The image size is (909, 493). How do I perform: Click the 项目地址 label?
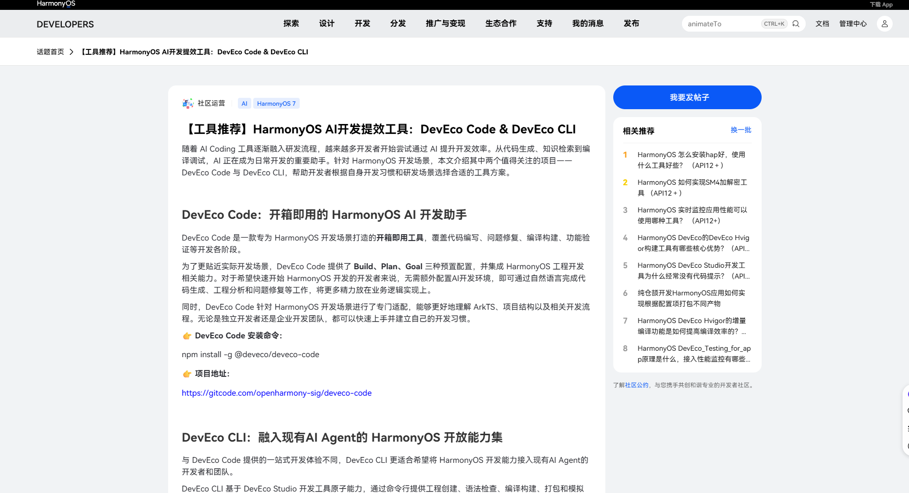[212, 374]
